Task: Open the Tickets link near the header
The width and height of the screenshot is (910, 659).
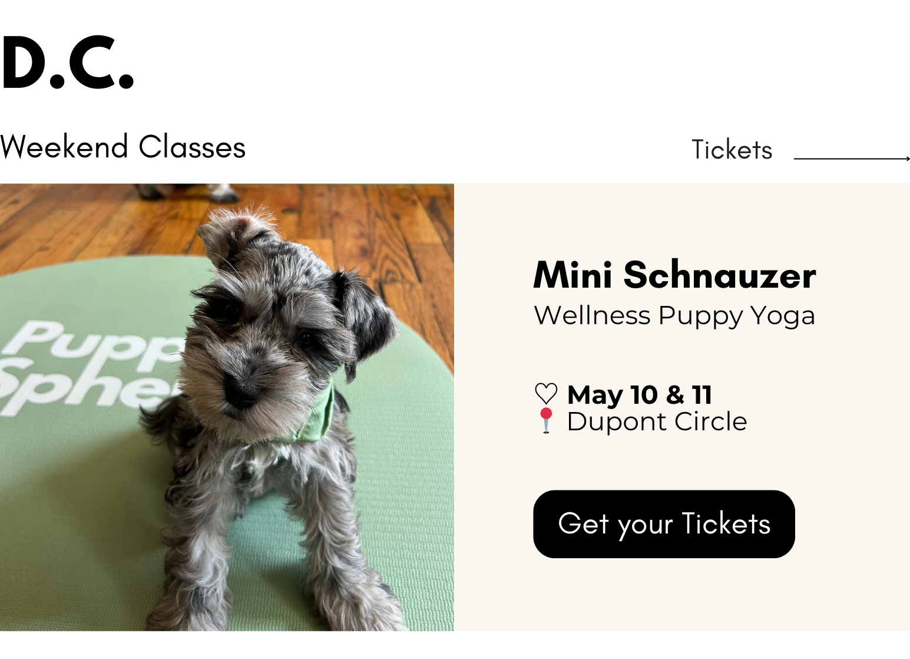Action: click(x=732, y=150)
